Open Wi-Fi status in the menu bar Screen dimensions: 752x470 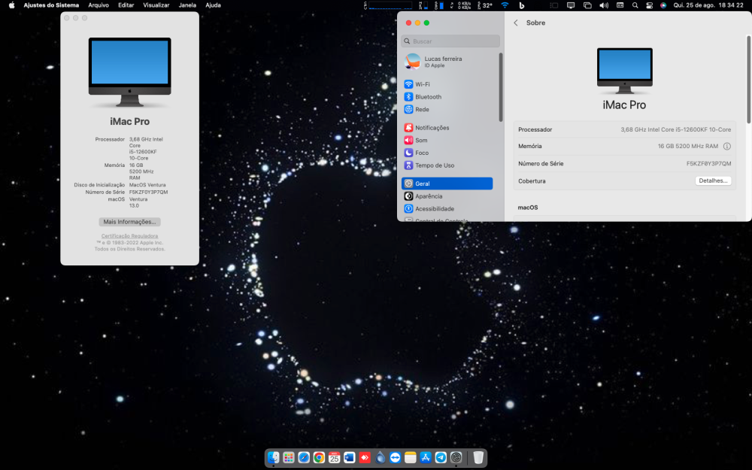click(505, 5)
